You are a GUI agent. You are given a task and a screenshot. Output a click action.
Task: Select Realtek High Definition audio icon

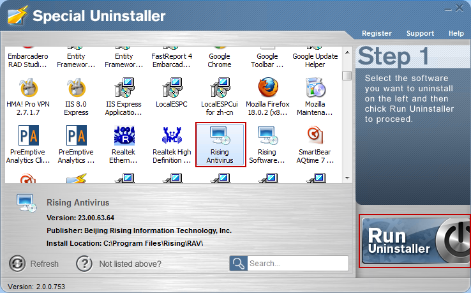pos(172,135)
